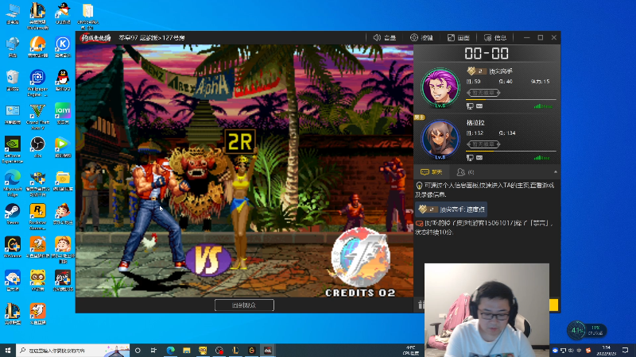Screen dimensions: 636x357
Task: Click the computer icon under room owner 格拉拉
Action: coord(470,157)
